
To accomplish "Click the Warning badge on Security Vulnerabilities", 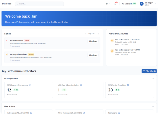I will (x=31, y=54).
